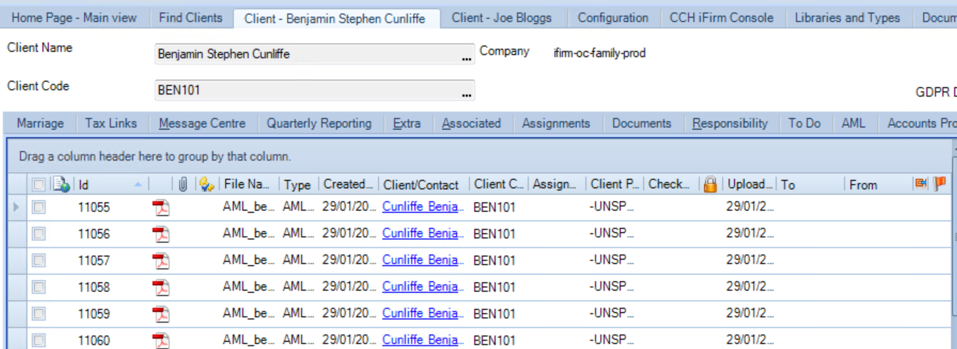Open the Extra sub-tab
Image resolution: width=957 pixels, height=349 pixels.
[407, 123]
